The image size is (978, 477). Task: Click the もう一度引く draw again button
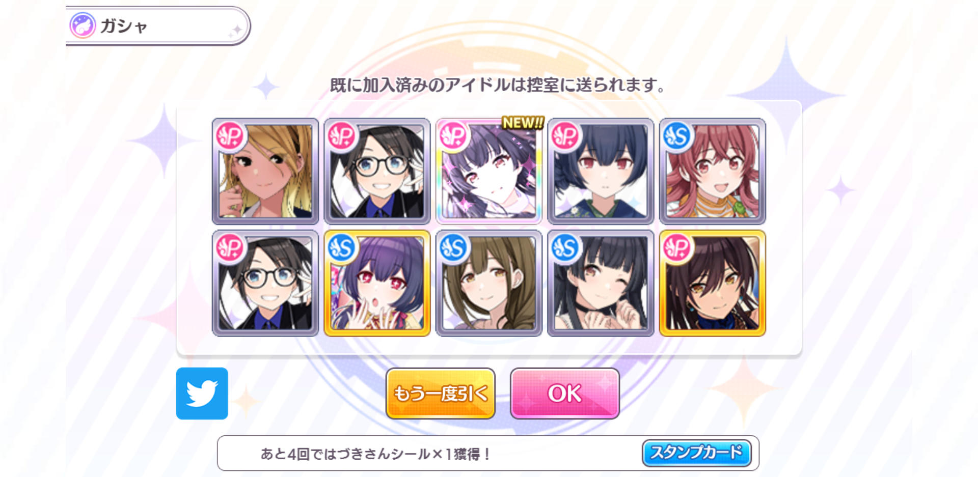click(x=440, y=394)
